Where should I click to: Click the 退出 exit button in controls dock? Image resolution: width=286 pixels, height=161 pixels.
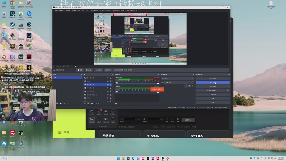213,102
